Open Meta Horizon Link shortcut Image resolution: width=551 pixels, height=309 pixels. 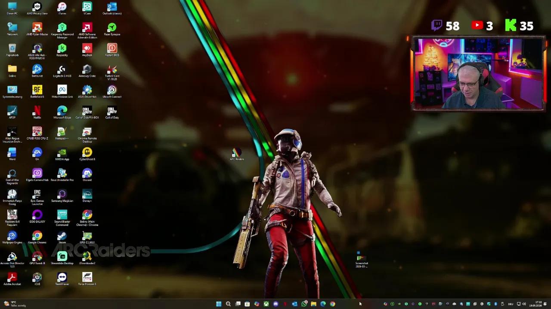pyautogui.click(x=62, y=92)
